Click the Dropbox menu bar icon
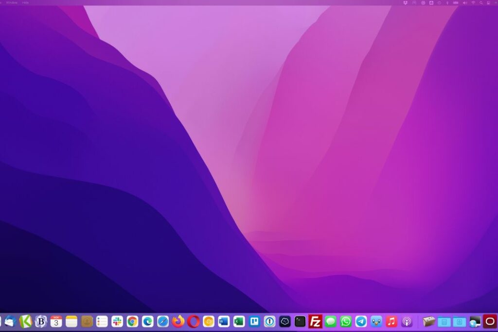This screenshot has height=332, width=498. (x=406, y=2)
